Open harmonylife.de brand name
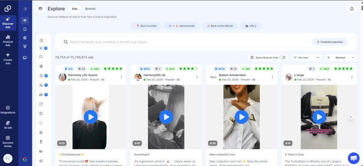Image resolution: width=363 pixels, height=166 pixels. pos(154,75)
